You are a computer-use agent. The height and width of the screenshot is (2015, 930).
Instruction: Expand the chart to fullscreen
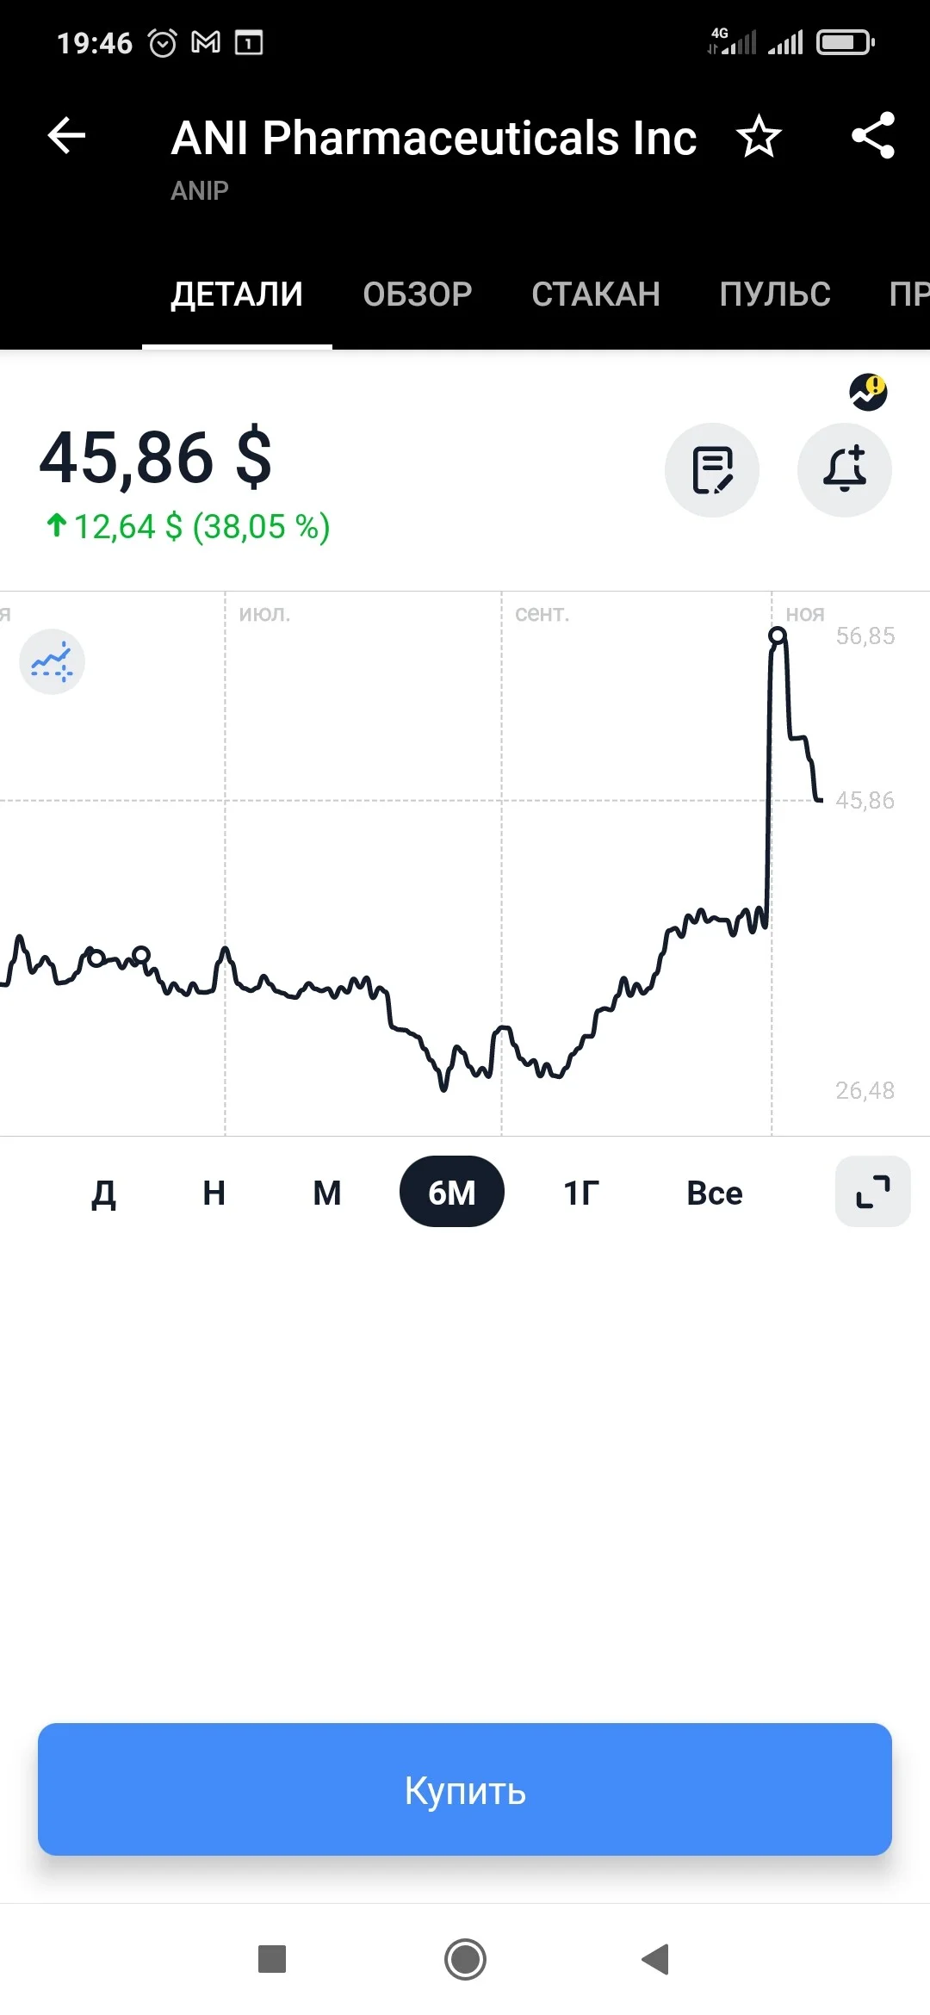tap(873, 1192)
